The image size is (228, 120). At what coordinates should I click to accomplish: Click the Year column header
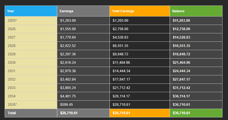31,11
